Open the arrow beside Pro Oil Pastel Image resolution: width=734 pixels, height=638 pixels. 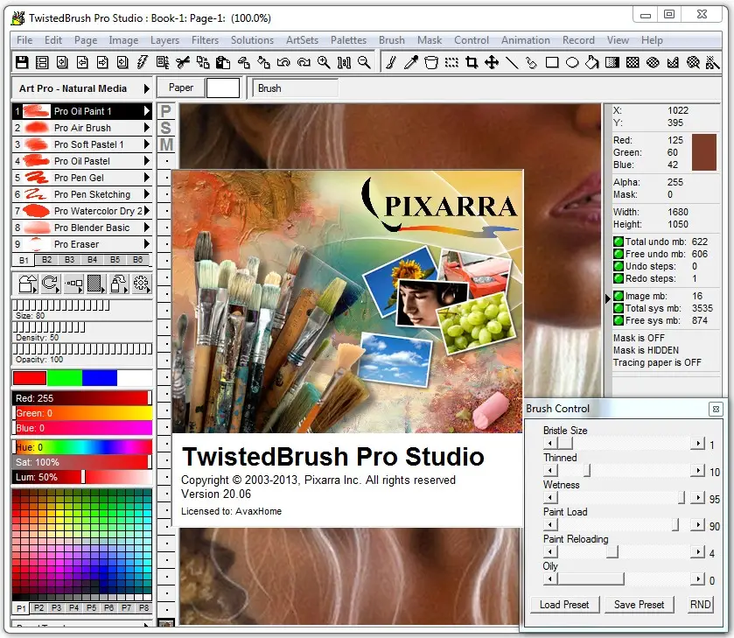coord(146,161)
